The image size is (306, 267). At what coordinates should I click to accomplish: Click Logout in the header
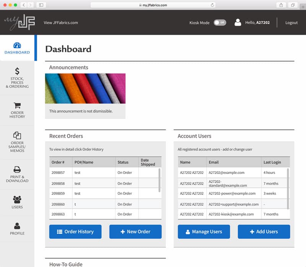pos(291,23)
